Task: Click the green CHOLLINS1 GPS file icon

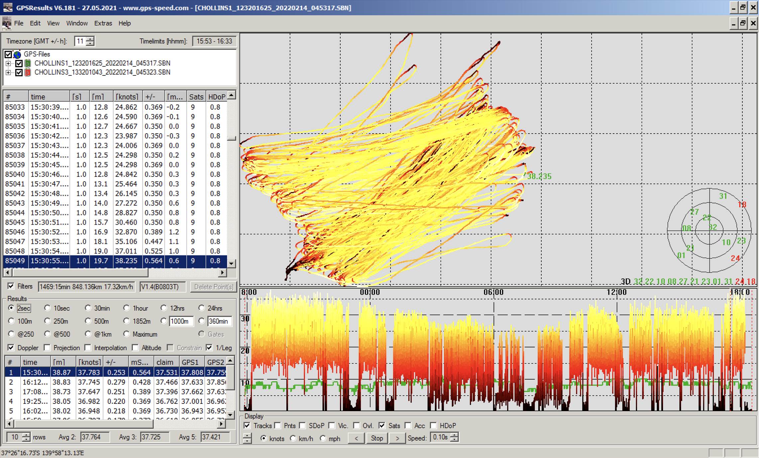Action: tap(28, 63)
